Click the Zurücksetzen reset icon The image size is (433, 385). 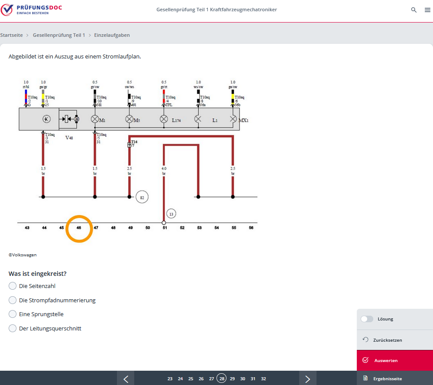(365, 340)
